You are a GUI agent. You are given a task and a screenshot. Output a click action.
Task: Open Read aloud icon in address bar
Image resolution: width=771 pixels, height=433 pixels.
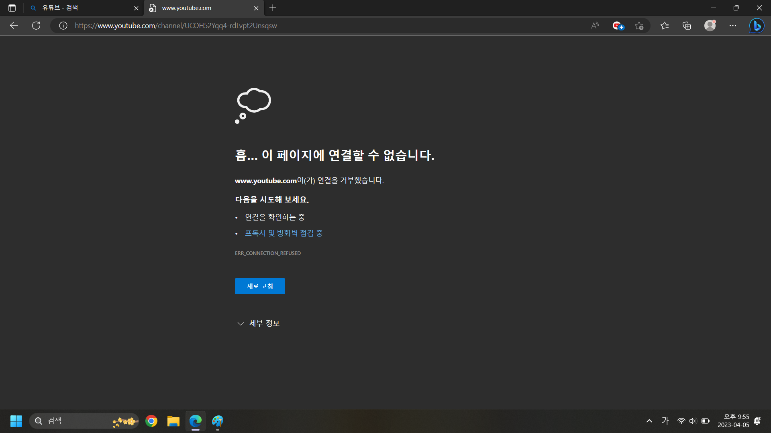coord(595,26)
